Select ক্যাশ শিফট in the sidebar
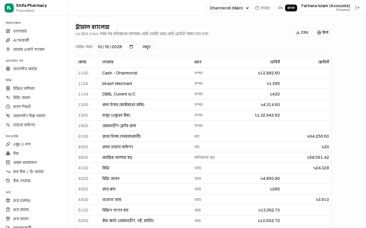Viewport: 366px width, 228px height. [34, 107]
